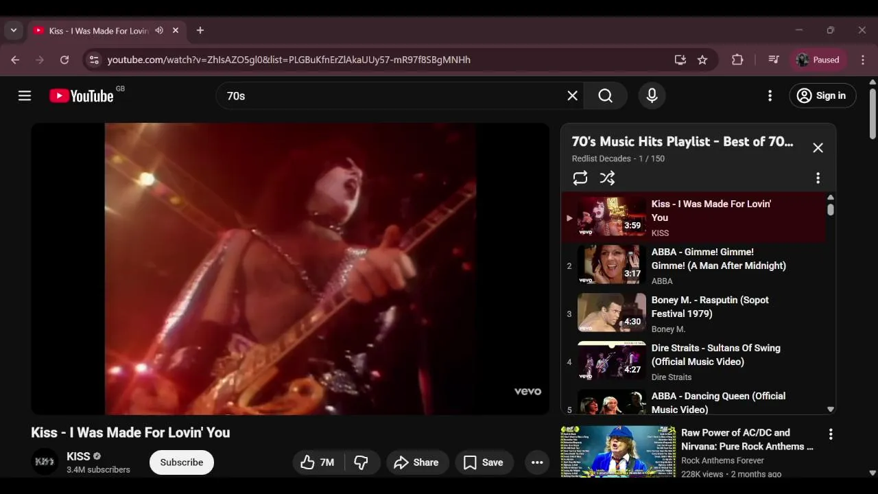This screenshot has height=494, width=878.
Task: Select ABBA - Dancing Queen playlist entry
Action: [x=693, y=401]
